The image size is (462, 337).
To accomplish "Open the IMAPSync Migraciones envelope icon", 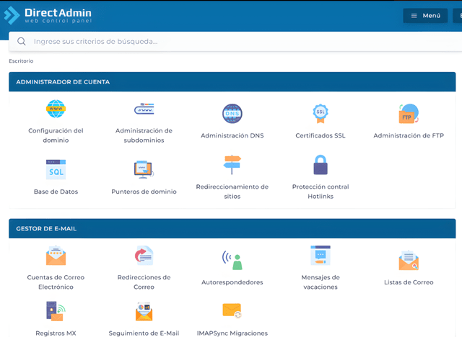I will point(232,311).
